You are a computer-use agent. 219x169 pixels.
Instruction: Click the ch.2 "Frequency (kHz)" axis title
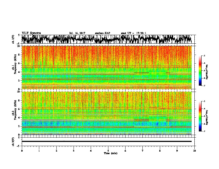click(15, 110)
